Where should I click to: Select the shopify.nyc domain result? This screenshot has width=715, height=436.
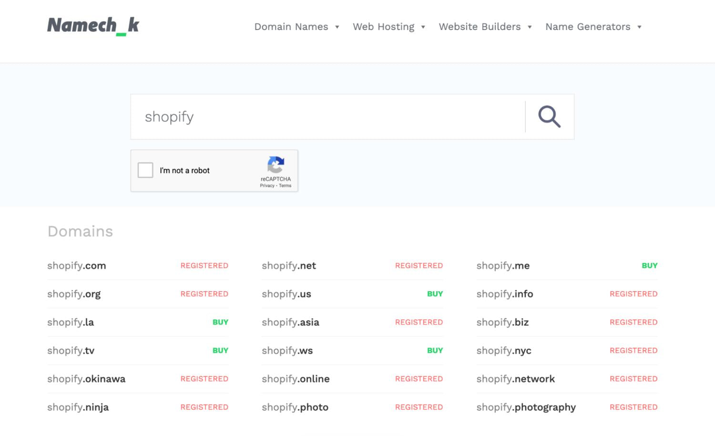[504, 351]
